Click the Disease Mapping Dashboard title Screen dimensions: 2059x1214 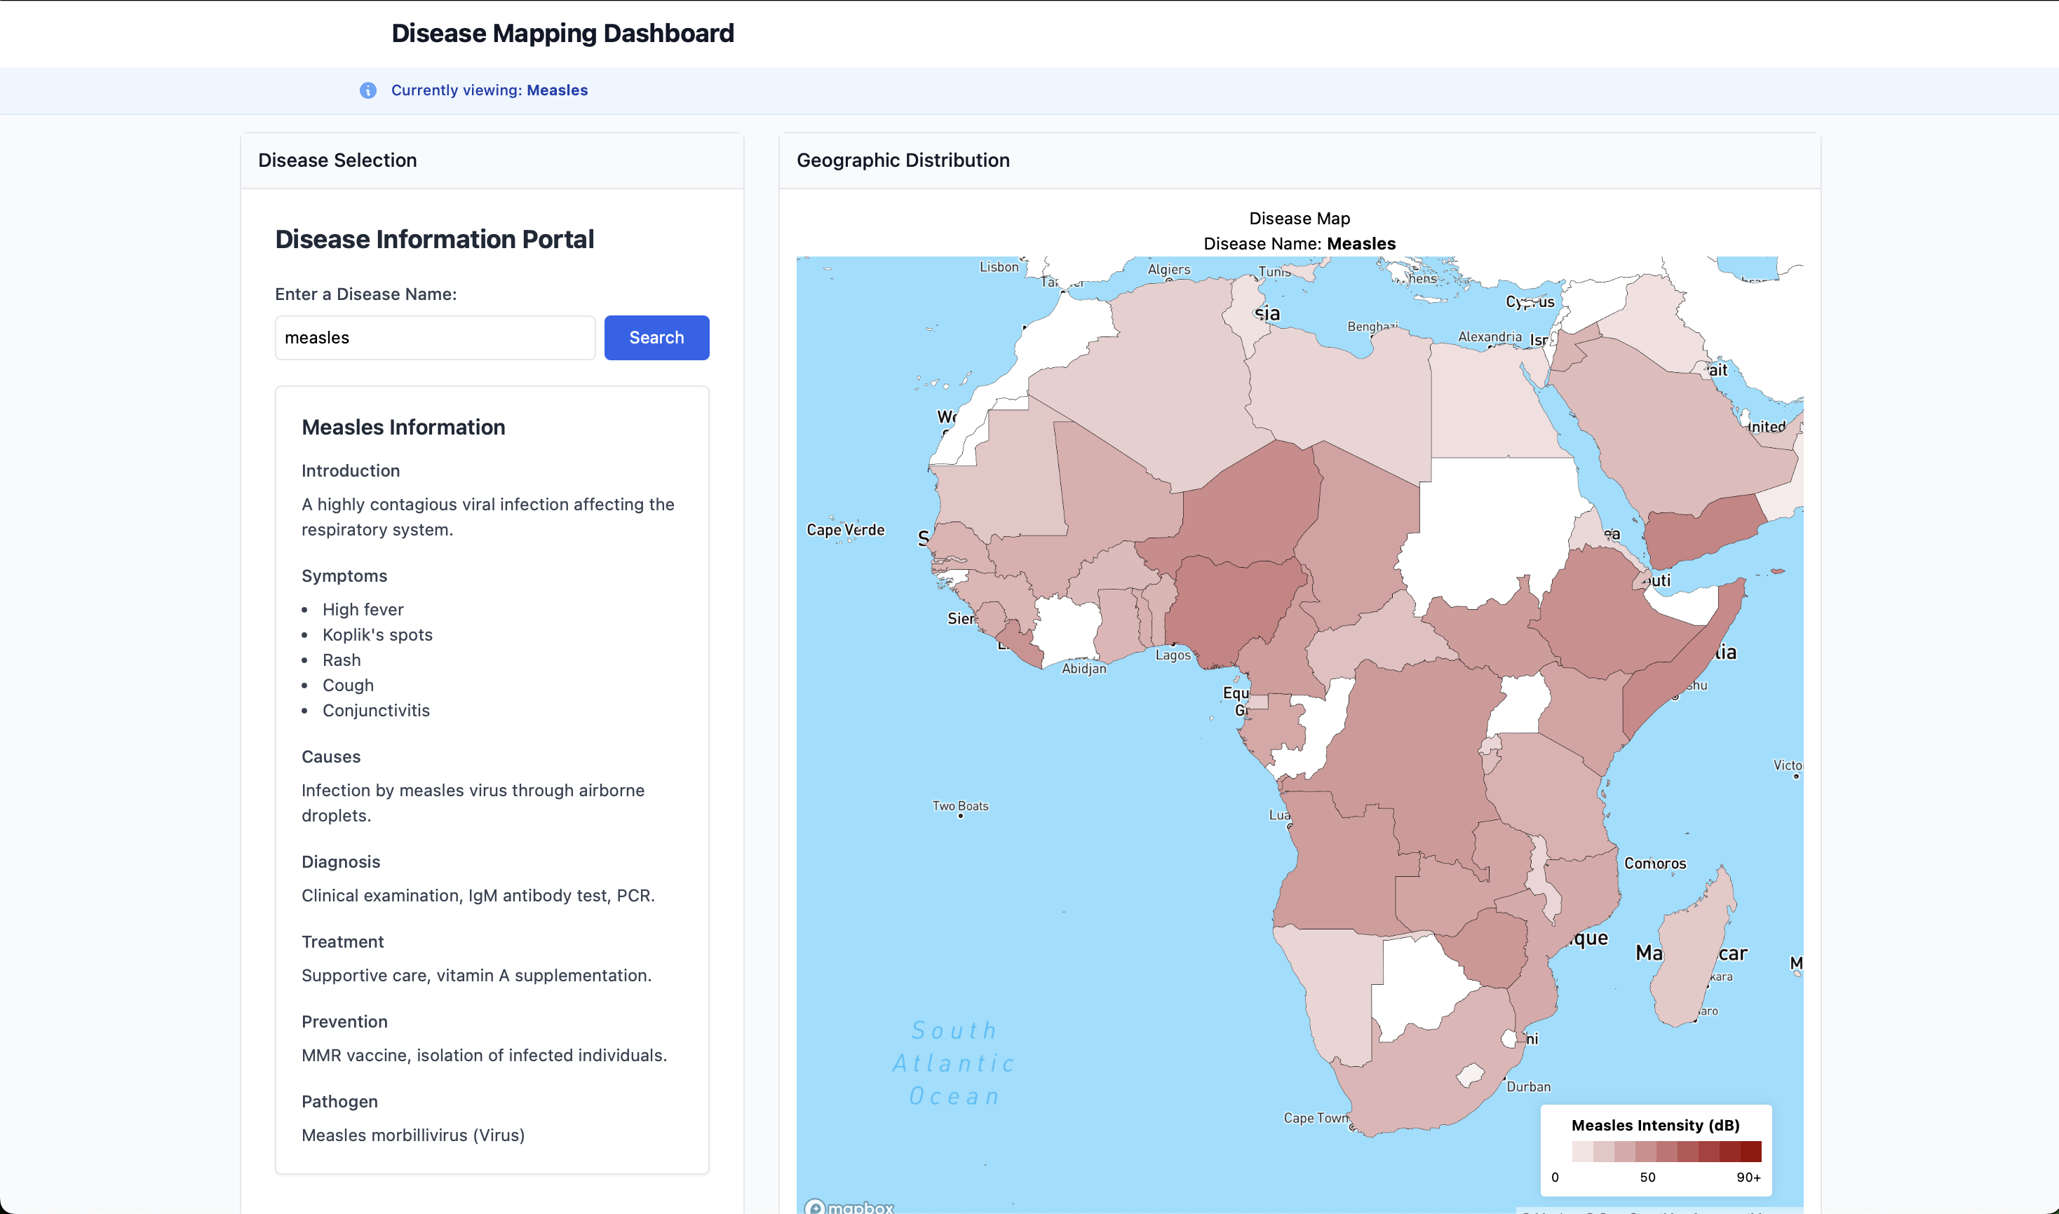click(562, 33)
